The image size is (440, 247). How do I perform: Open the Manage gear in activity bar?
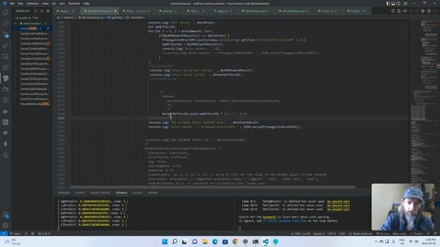5,226
